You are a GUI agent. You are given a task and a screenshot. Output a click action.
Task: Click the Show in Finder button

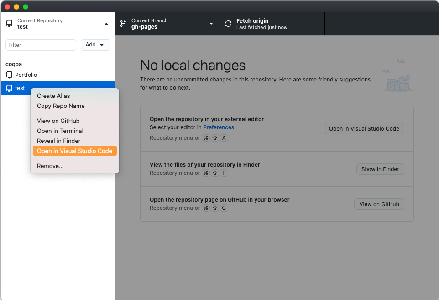[x=380, y=169]
